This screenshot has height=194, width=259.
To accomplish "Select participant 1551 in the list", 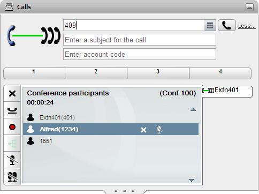I will pos(111,141).
